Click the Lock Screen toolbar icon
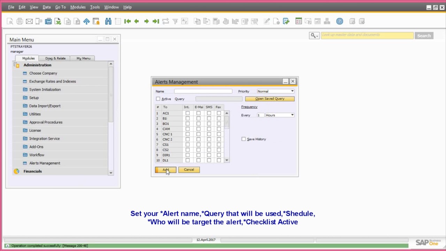This screenshot has height=251, width=446. point(96,22)
